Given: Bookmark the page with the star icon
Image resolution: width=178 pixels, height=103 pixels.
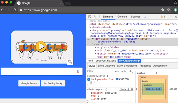Looking at the screenshot, I should [x=168, y=10].
